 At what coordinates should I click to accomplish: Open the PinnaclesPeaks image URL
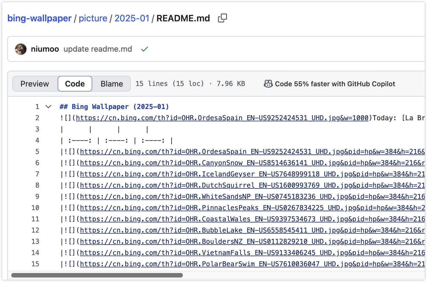[x=252, y=208]
